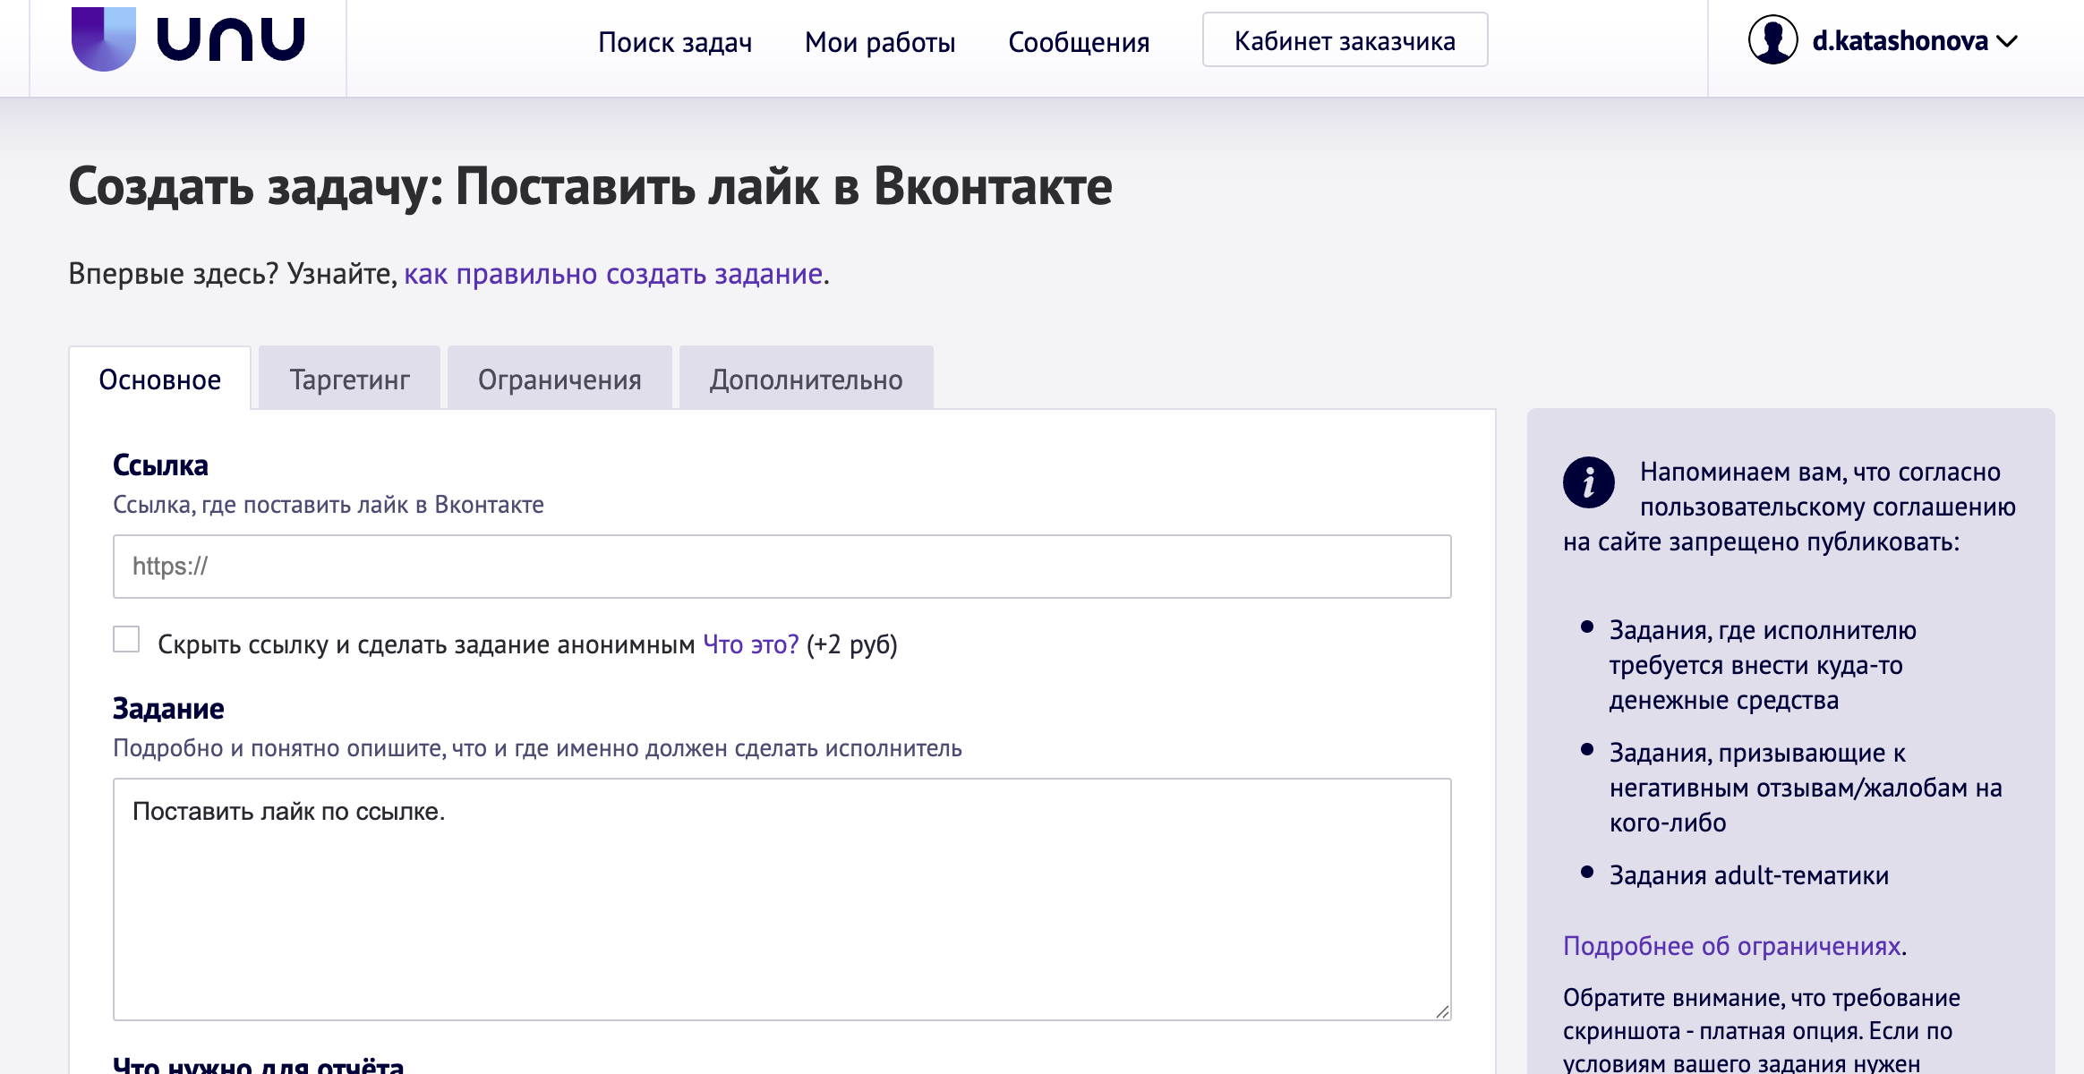Click the info icon in the reminder panel
Screen dimensions: 2084x1074
click(1588, 482)
